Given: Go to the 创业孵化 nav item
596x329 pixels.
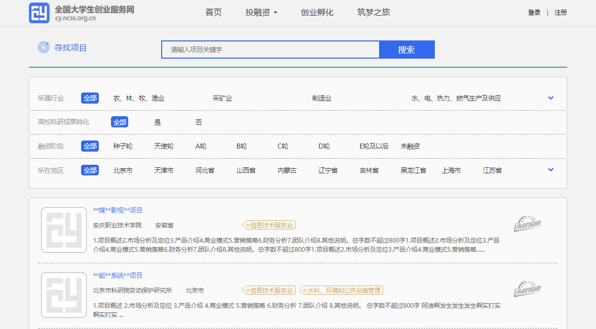Looking at the screenshot, I should pos(317,13).
